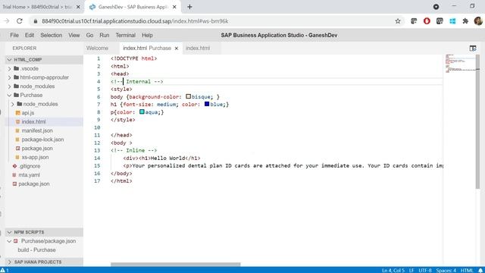This screenshot has height=273, width=485.
Task: Open the mta.yaml file
Action: click(29, 175)
